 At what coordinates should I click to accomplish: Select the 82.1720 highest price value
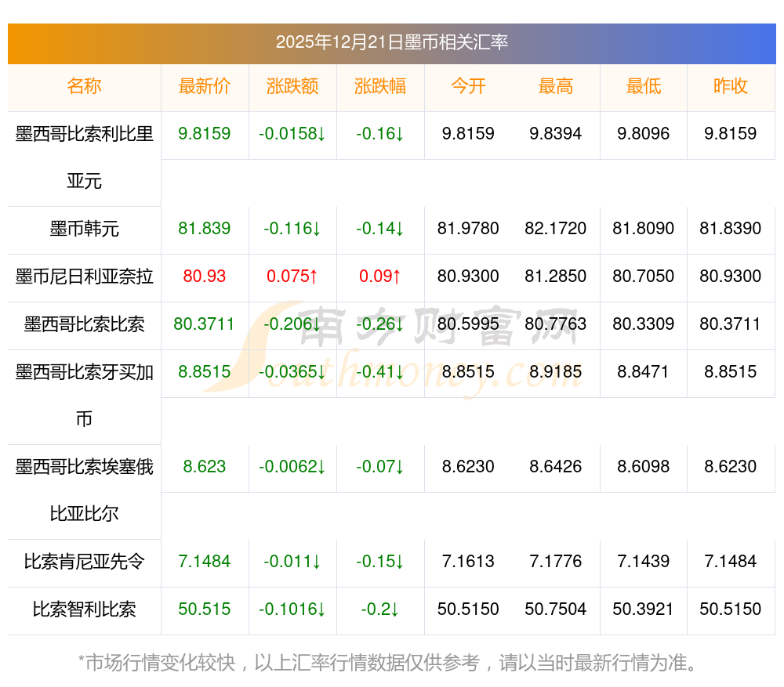(556, 230)
